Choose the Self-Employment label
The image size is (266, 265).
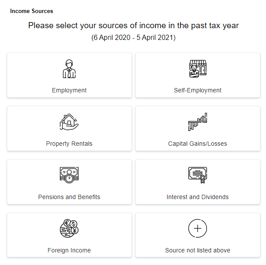coord(197,90)
